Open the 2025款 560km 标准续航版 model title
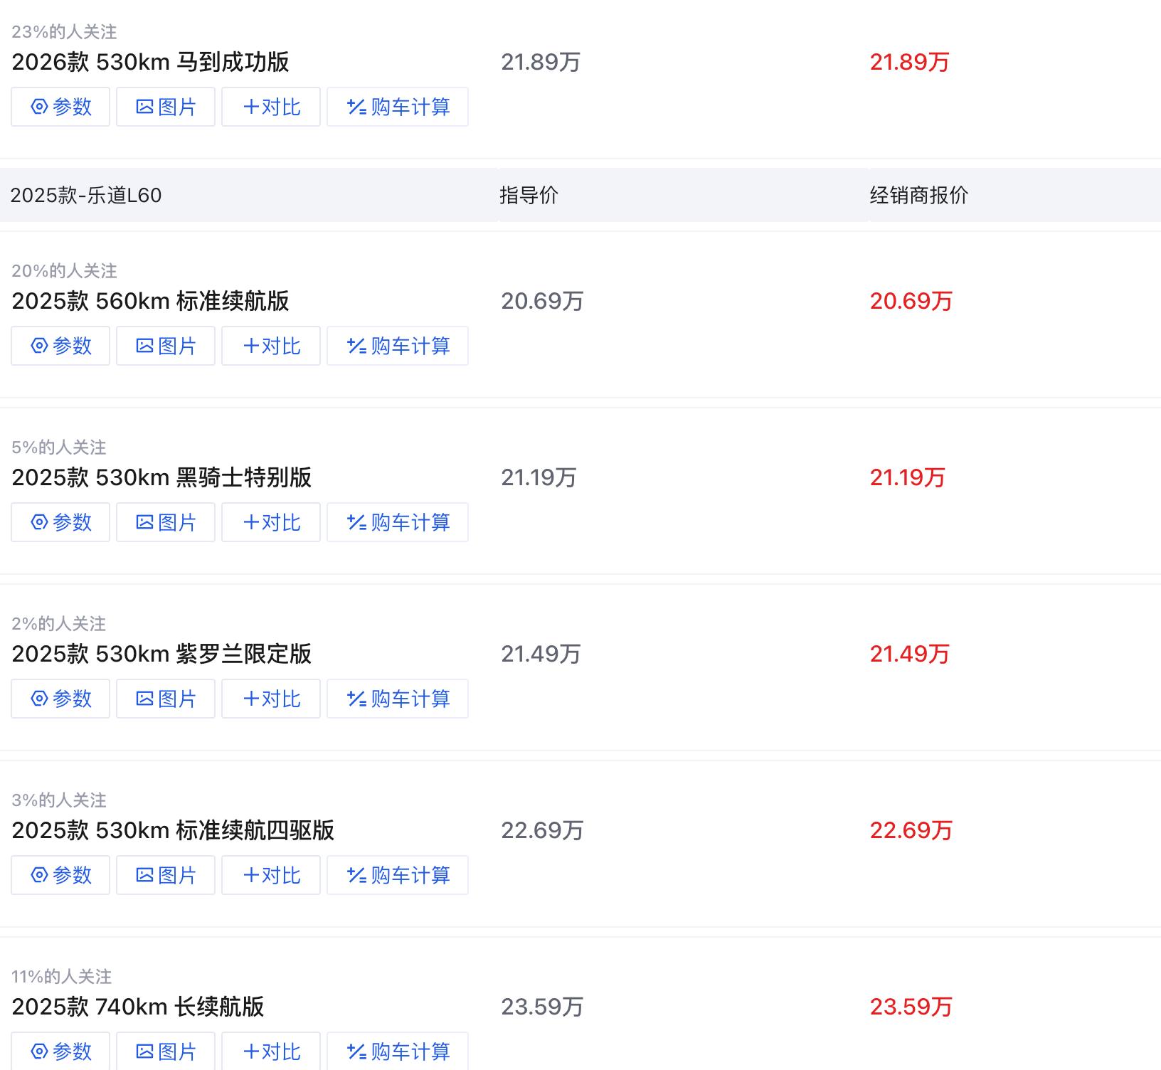 click(150, 301)
